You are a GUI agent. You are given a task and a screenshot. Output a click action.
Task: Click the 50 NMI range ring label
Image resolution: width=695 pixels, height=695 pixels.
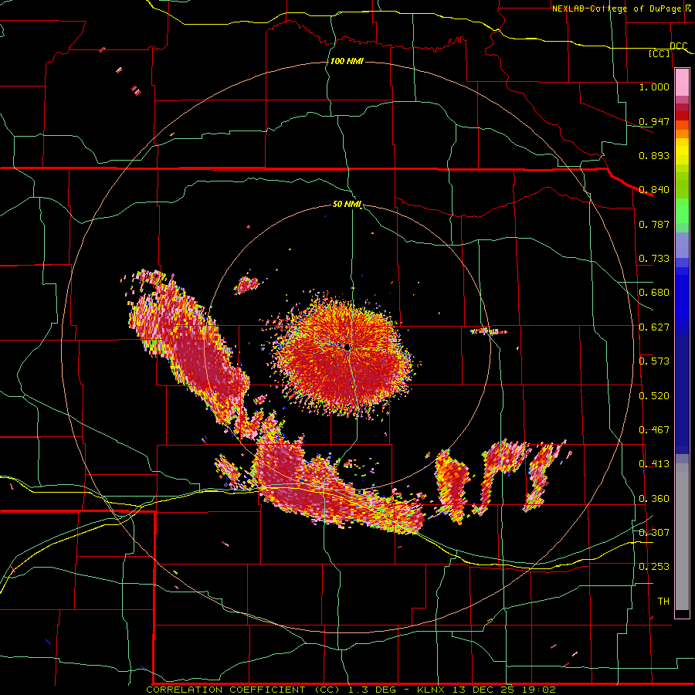[x=347, y=205]
